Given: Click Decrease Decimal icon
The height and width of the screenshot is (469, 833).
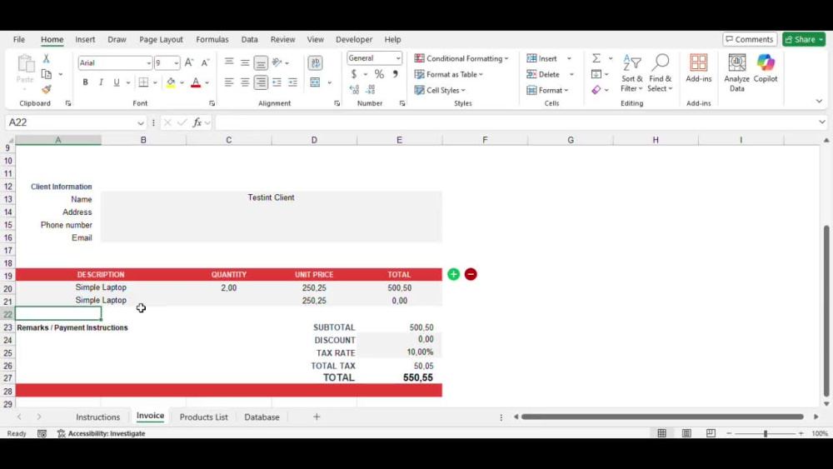Looking at the screenshot, I should pyautogui.click(x=371, y=90).
